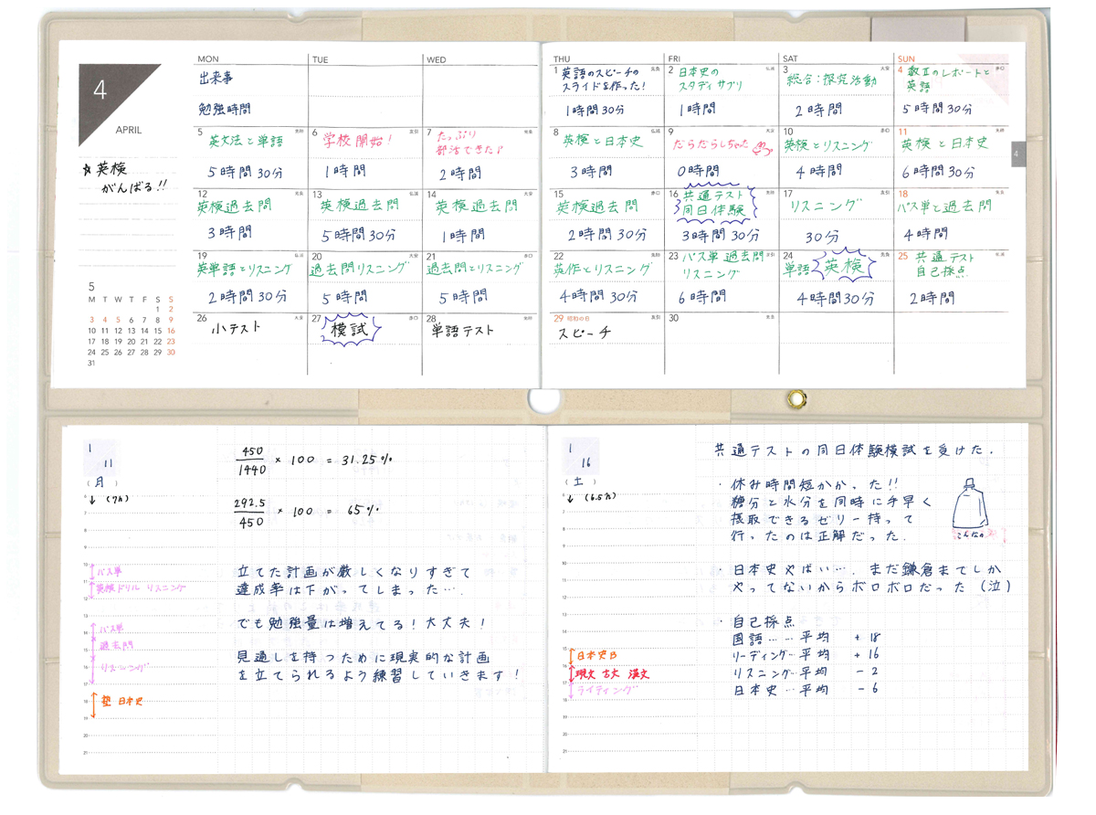This screenshot has width=1096, height=815.
Task: Click the THU column header
Action: (561, 58)
